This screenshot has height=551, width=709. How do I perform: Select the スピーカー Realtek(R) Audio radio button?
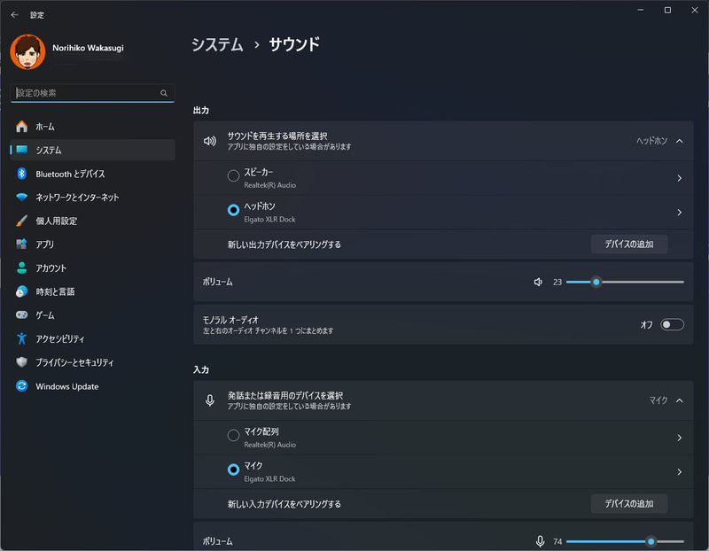pos(233,175)
